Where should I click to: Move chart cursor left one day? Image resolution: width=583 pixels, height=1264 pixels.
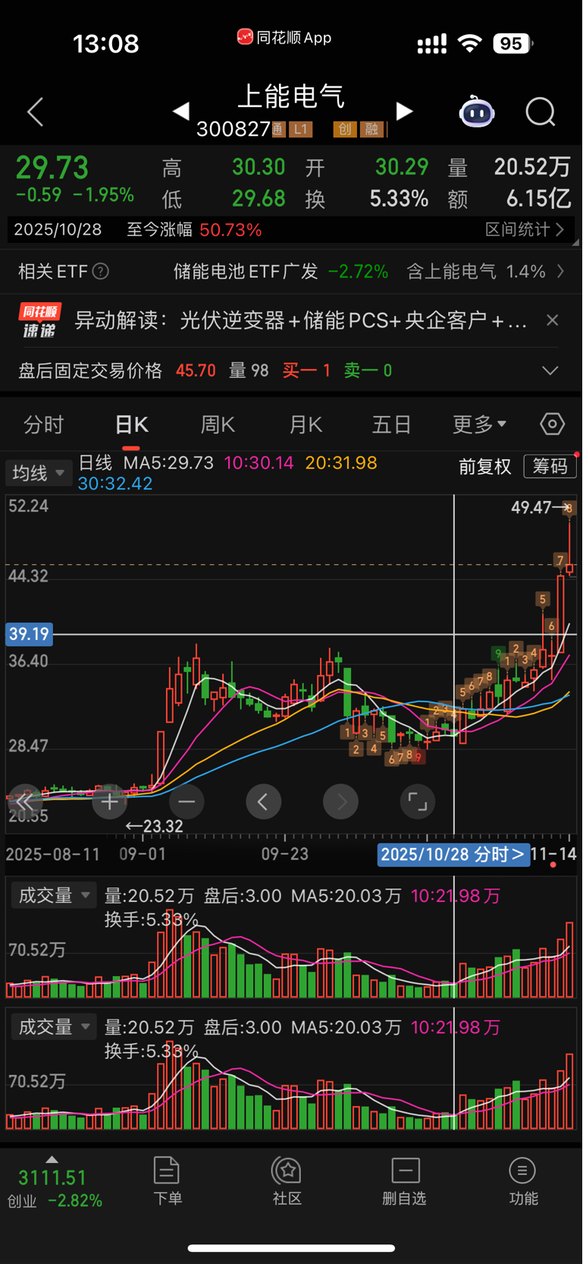(263, 802)
